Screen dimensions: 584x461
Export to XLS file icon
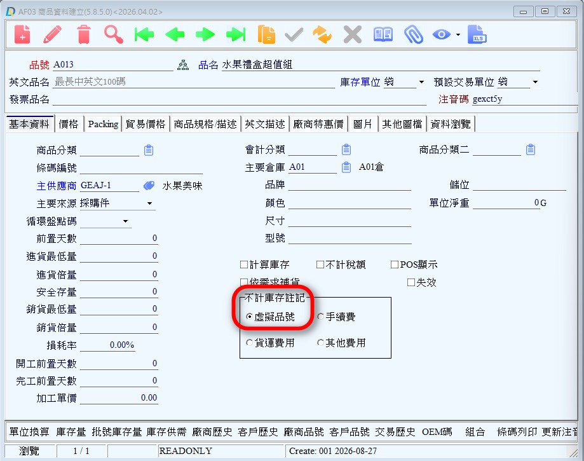[477, 35]
